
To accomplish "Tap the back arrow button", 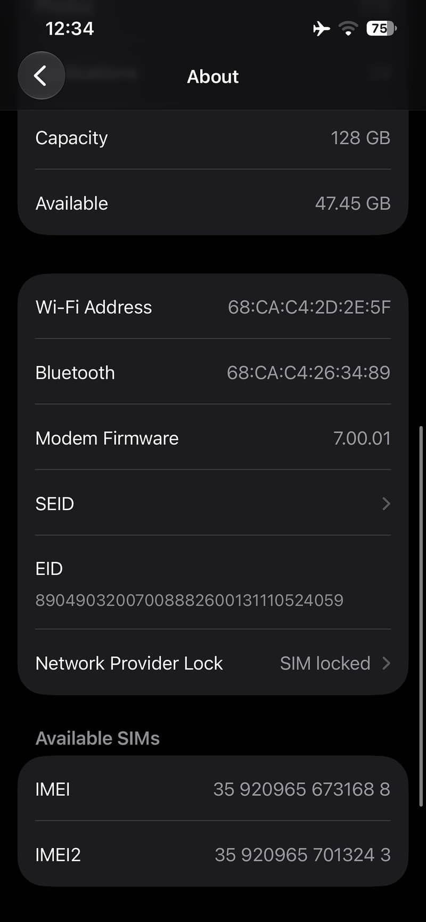I will (42, 76).
